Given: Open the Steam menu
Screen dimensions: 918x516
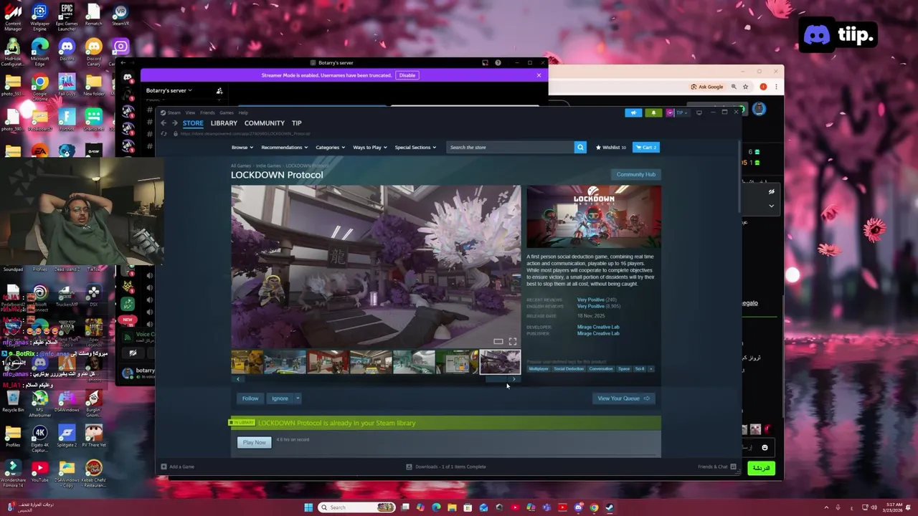Looking at the screenshot, I should [x=174, y=113].
